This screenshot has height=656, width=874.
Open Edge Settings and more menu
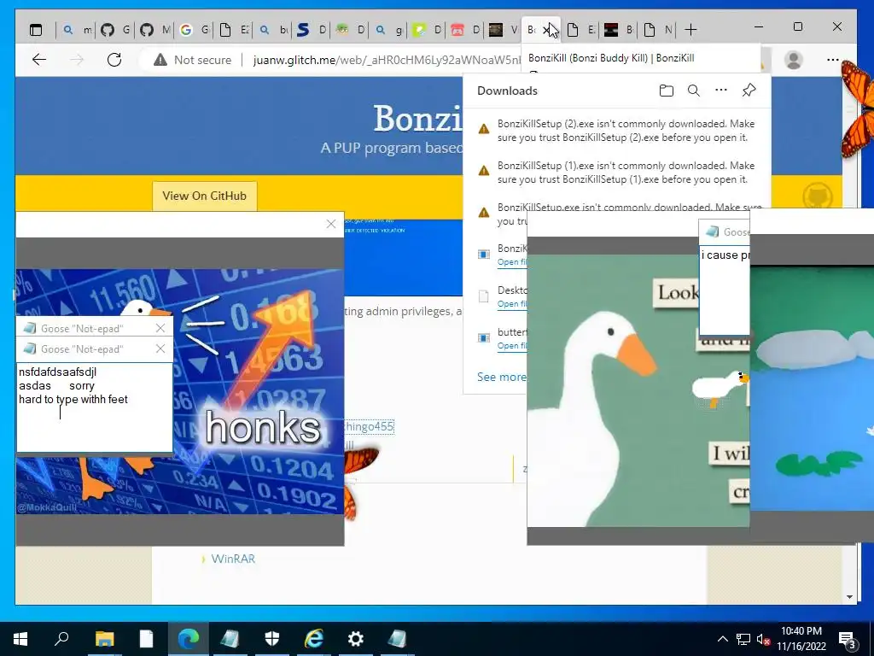click(833, 60)
